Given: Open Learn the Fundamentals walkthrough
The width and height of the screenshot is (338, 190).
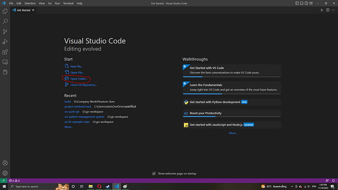Looking at the screenshot, I should coord(232,88).
